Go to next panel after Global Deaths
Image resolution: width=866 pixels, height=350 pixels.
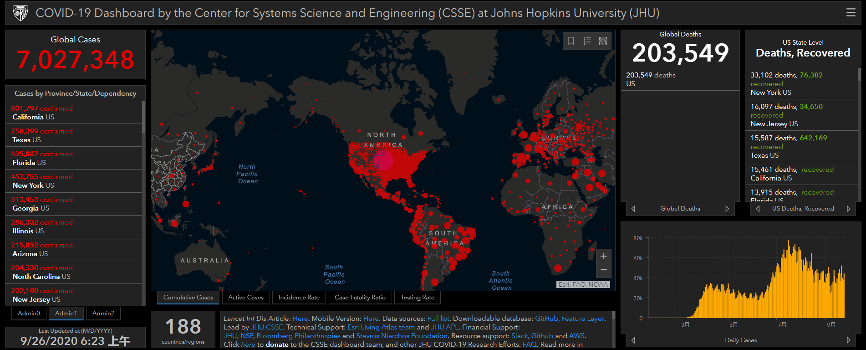click(727, 209)
